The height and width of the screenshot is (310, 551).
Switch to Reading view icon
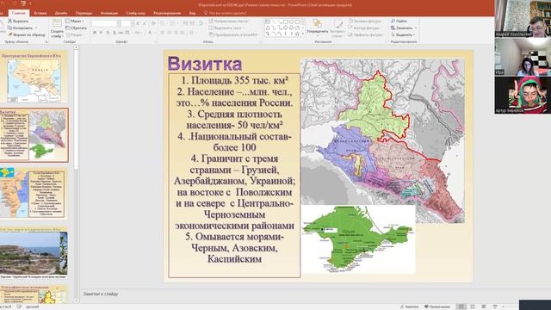coord(484,307)
